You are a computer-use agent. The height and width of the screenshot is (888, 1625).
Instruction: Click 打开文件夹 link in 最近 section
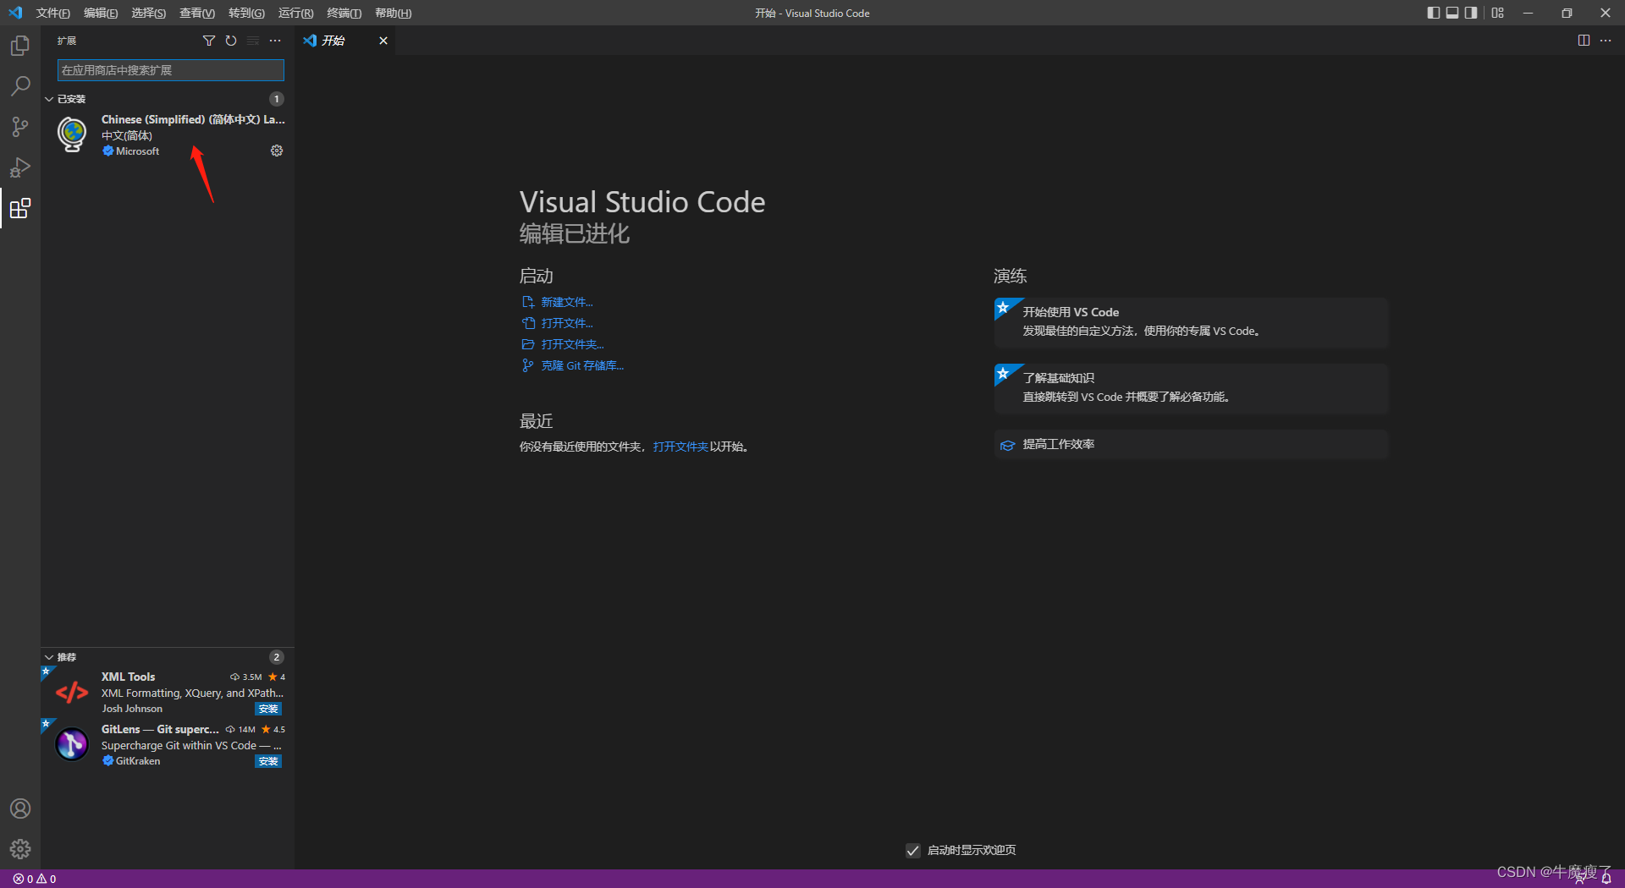[x=680, y=447]
